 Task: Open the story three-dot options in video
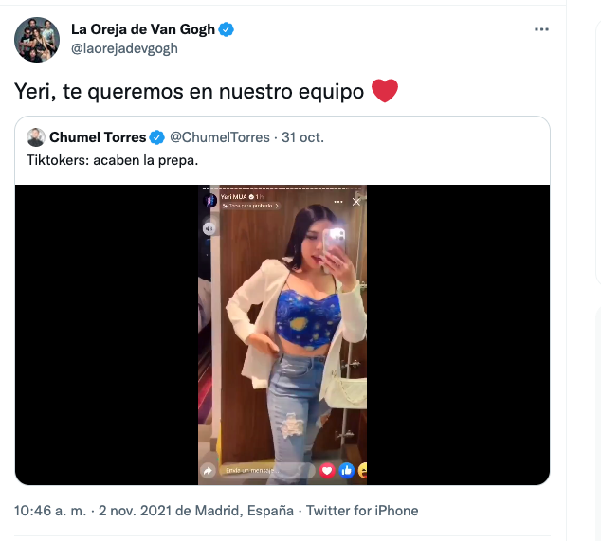tap(338, 202)
